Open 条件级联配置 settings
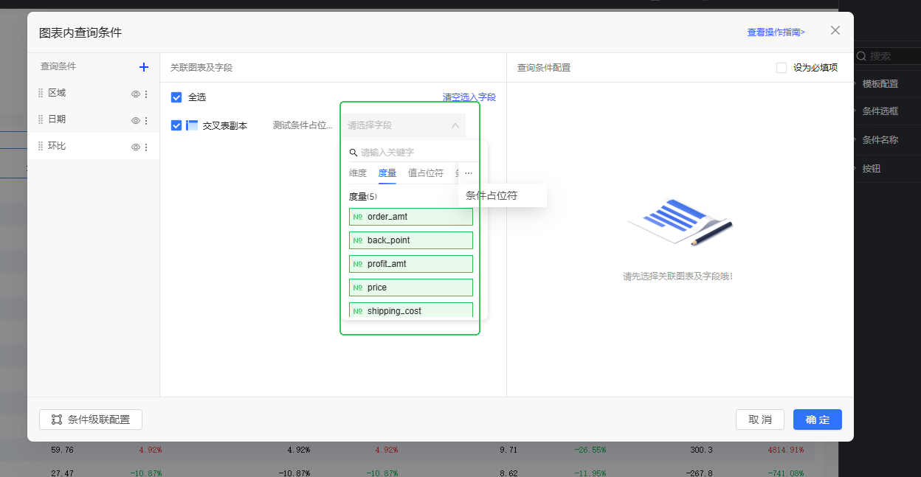Image resolution: width=921 pixels, height=477 pixels. coord(91,419)
